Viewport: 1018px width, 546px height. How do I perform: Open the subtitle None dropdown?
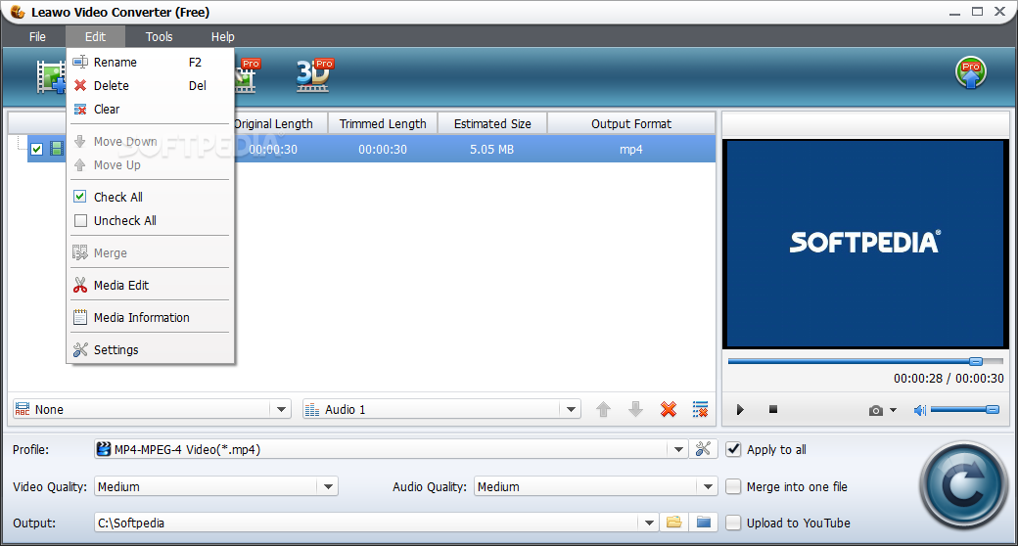click(281, 410)
